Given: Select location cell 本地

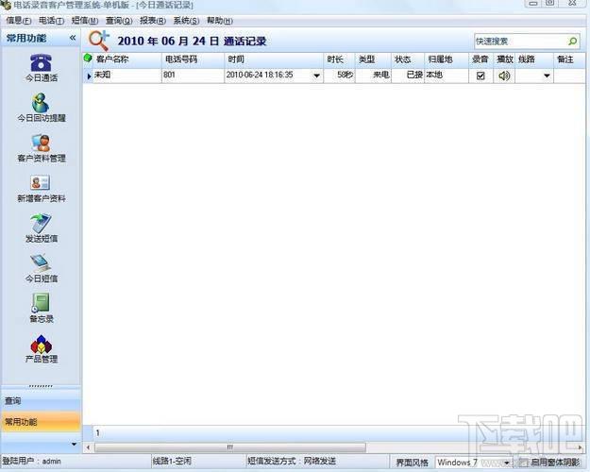Looking at the screenshot, I should tap(447, 76).
